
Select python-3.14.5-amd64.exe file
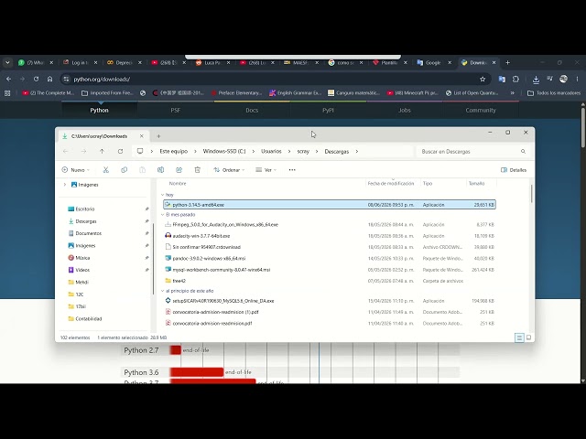[x=330, y=205]
